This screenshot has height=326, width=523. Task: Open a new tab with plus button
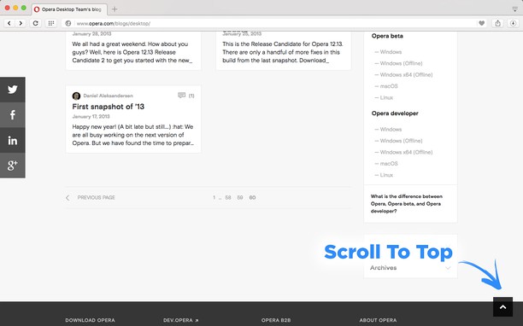point(115,9)
